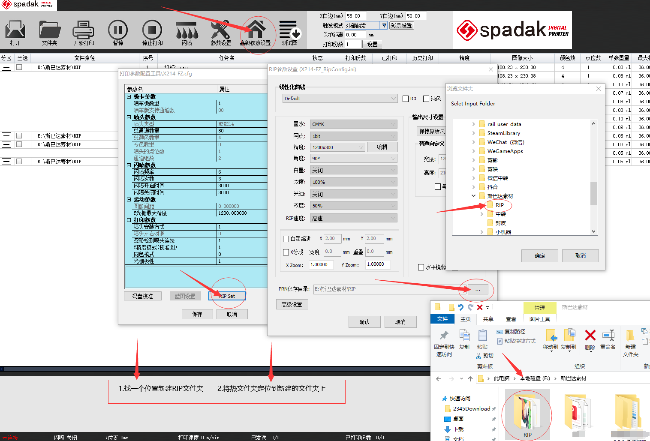Click 保存 in config tool dialog
The height and width of the screenshot is (441, 650).
click(x=197, y=314)
